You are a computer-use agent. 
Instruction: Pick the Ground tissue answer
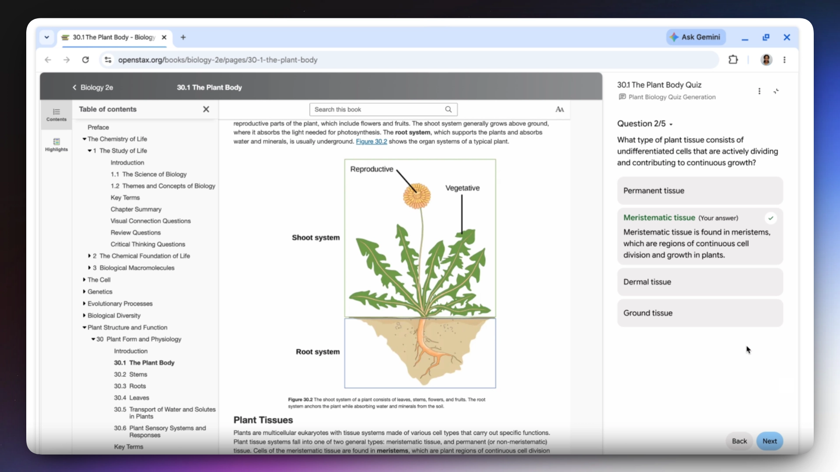[700, 313]
